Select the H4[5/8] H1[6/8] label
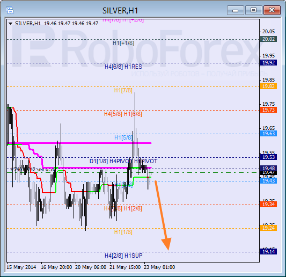 (123, 114)
